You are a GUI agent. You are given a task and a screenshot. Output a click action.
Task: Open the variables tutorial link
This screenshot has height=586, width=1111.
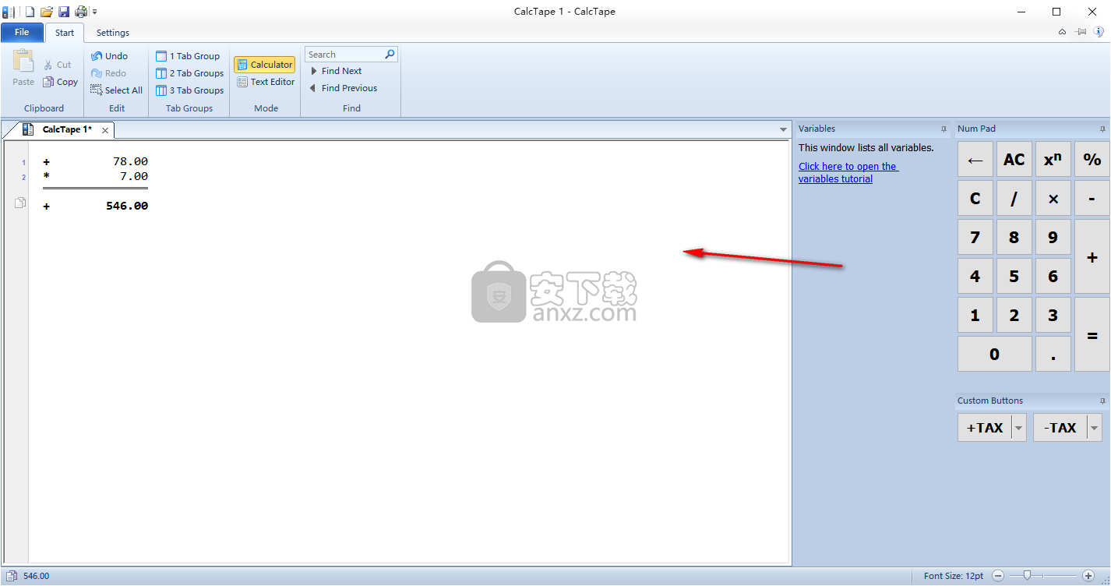[x=848, y=172]
